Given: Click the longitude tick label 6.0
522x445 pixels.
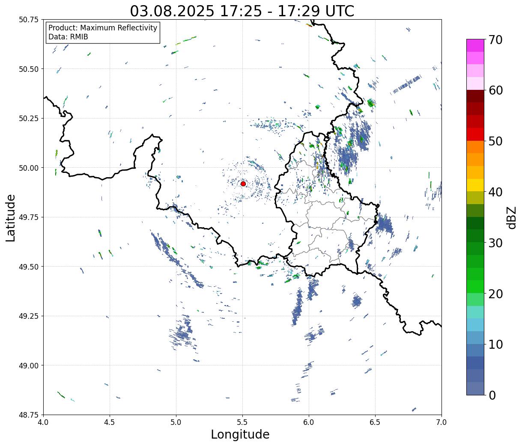Looking at the screenshot, I should click(x=309, y=422).
